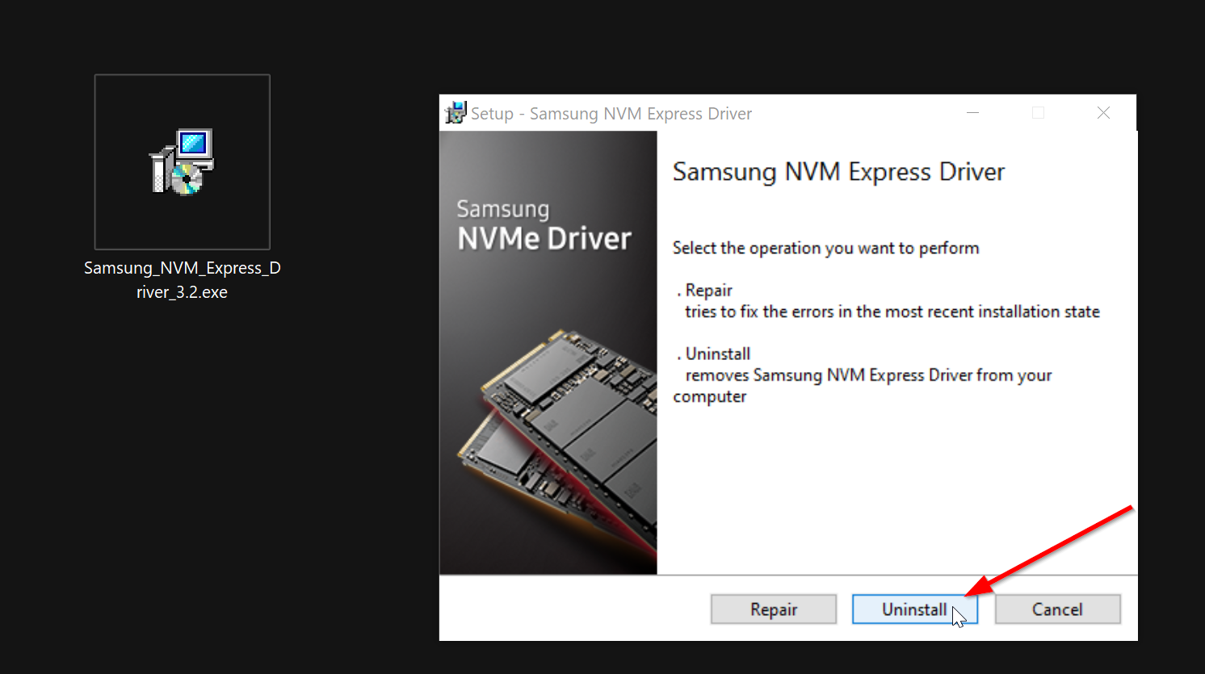This screenshot has height=674, width=1205.
Task: Minimize the Samsung NVM Express Driver setup window
Action: (972, 113)
